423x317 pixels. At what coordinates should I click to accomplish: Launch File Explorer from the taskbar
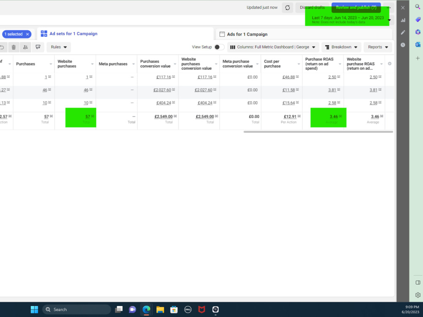click(x=160, y=309)
